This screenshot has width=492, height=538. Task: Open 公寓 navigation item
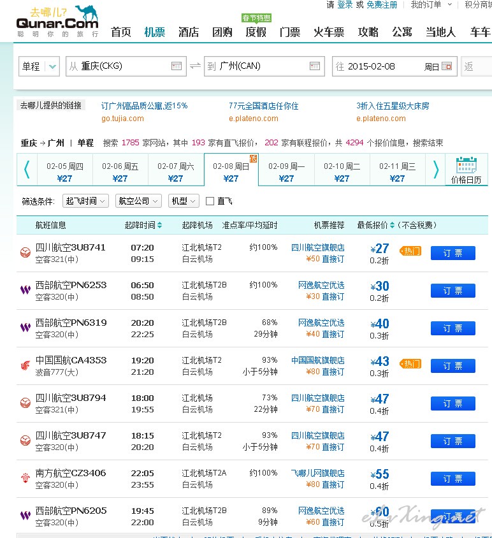[402, 33]
